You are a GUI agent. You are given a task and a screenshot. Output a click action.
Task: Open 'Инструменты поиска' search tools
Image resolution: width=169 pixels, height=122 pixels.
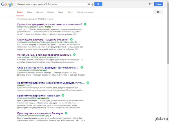85,12
